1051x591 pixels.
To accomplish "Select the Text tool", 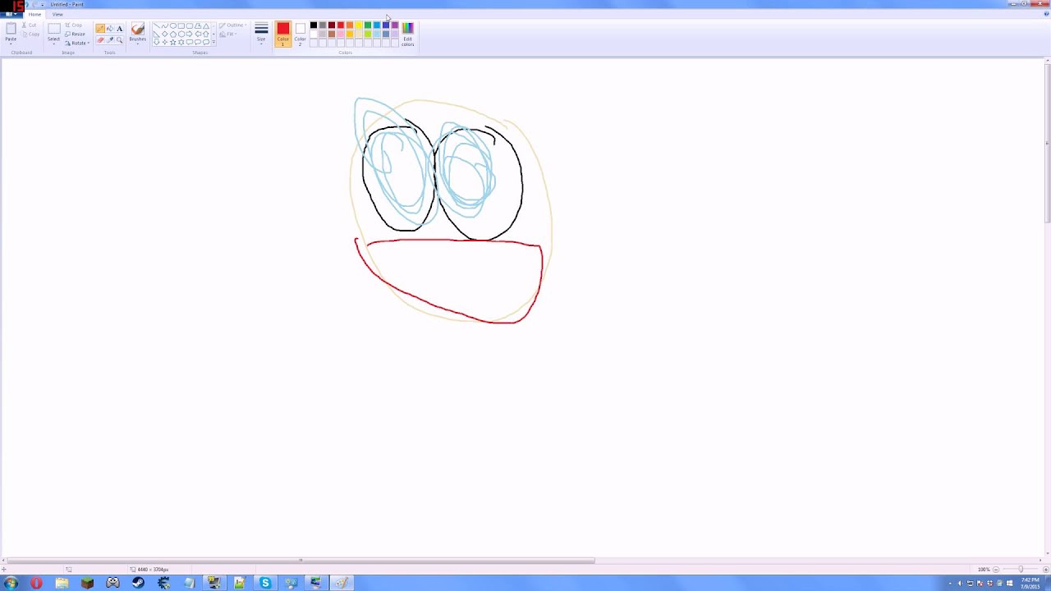I will point(119,28).
